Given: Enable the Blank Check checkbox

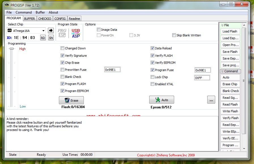Looking at the screenshot, I should pos(62,77).
